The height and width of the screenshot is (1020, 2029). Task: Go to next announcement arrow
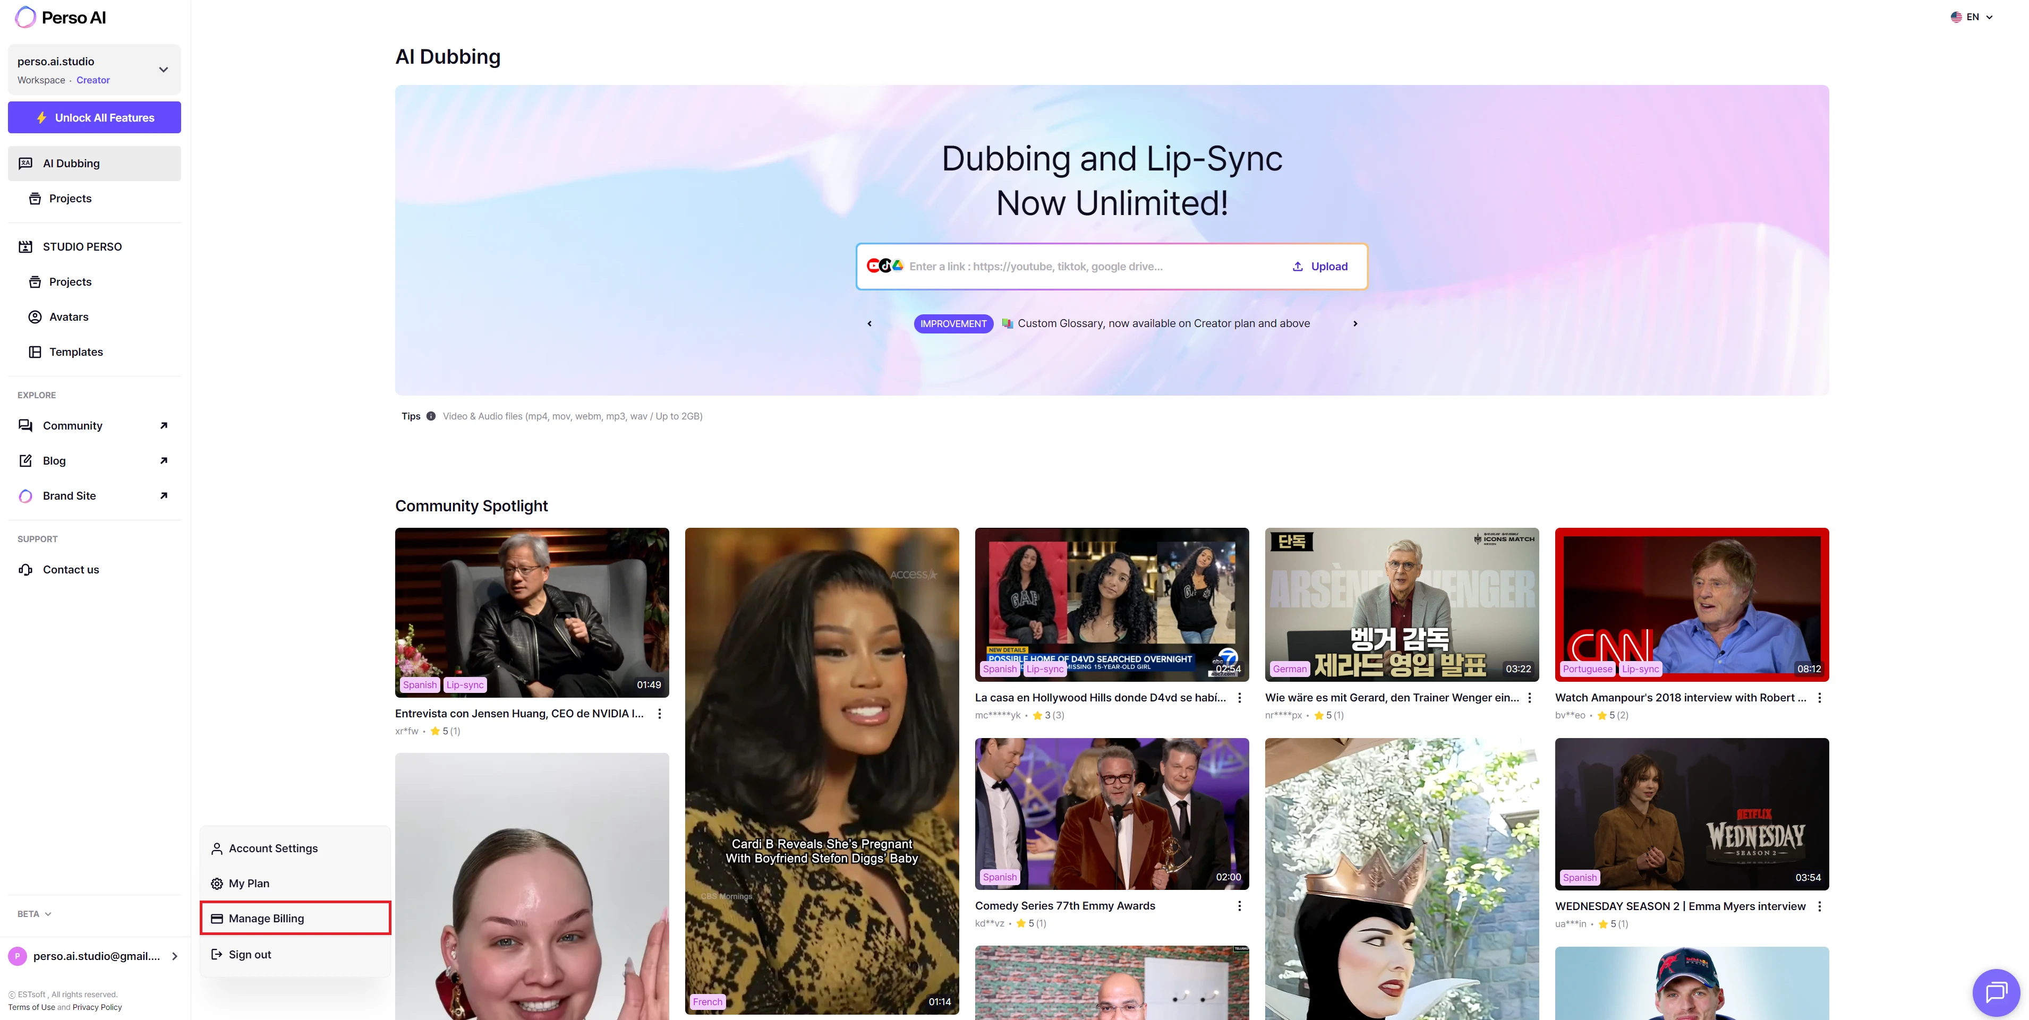click(1355, 324)
